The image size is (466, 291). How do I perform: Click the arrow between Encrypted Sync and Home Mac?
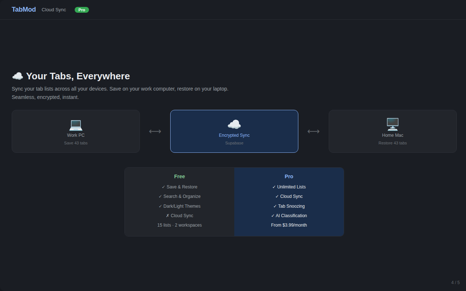coord(313,131)
